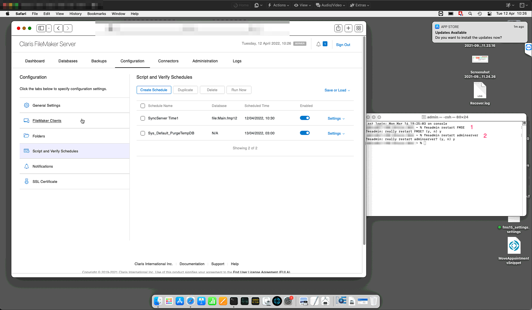This screenshot has height=310, width=532.
Task: Show or hide the Safari sidebar
Action: coord(41,28)
